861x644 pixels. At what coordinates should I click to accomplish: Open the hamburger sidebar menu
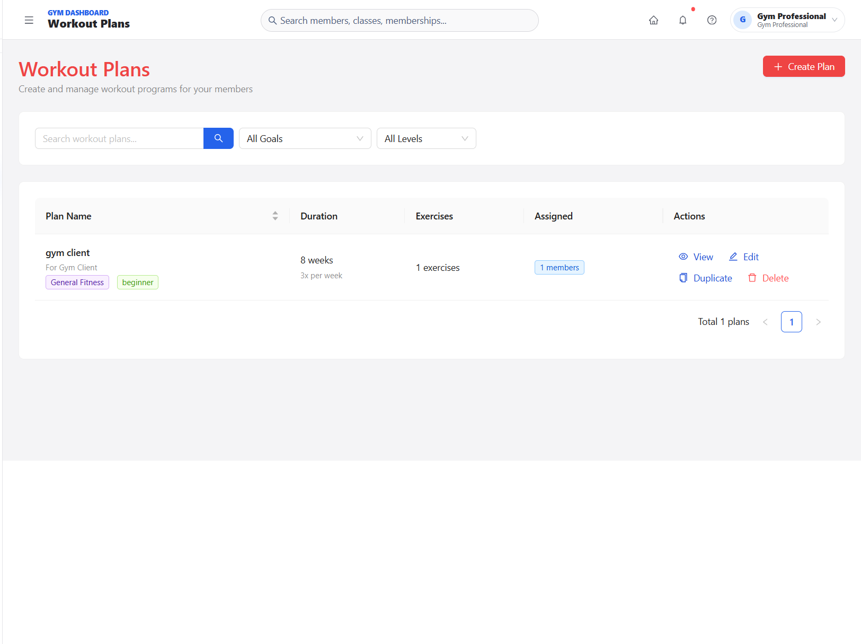coord(29,20)
